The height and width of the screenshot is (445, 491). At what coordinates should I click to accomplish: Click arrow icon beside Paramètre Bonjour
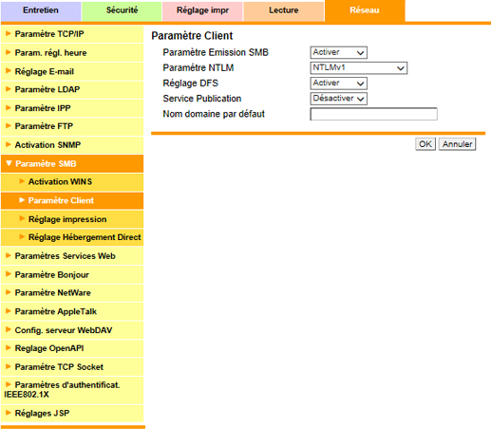point(9,274)
